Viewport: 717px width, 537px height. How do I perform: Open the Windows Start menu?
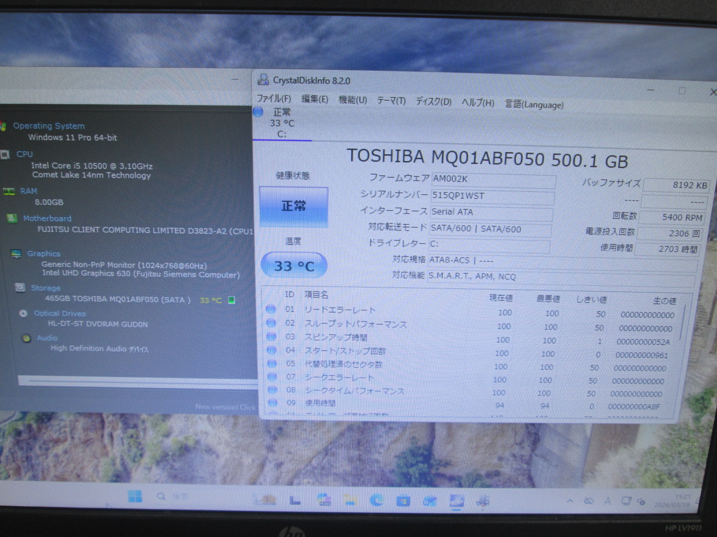click(x=135, y=496)
